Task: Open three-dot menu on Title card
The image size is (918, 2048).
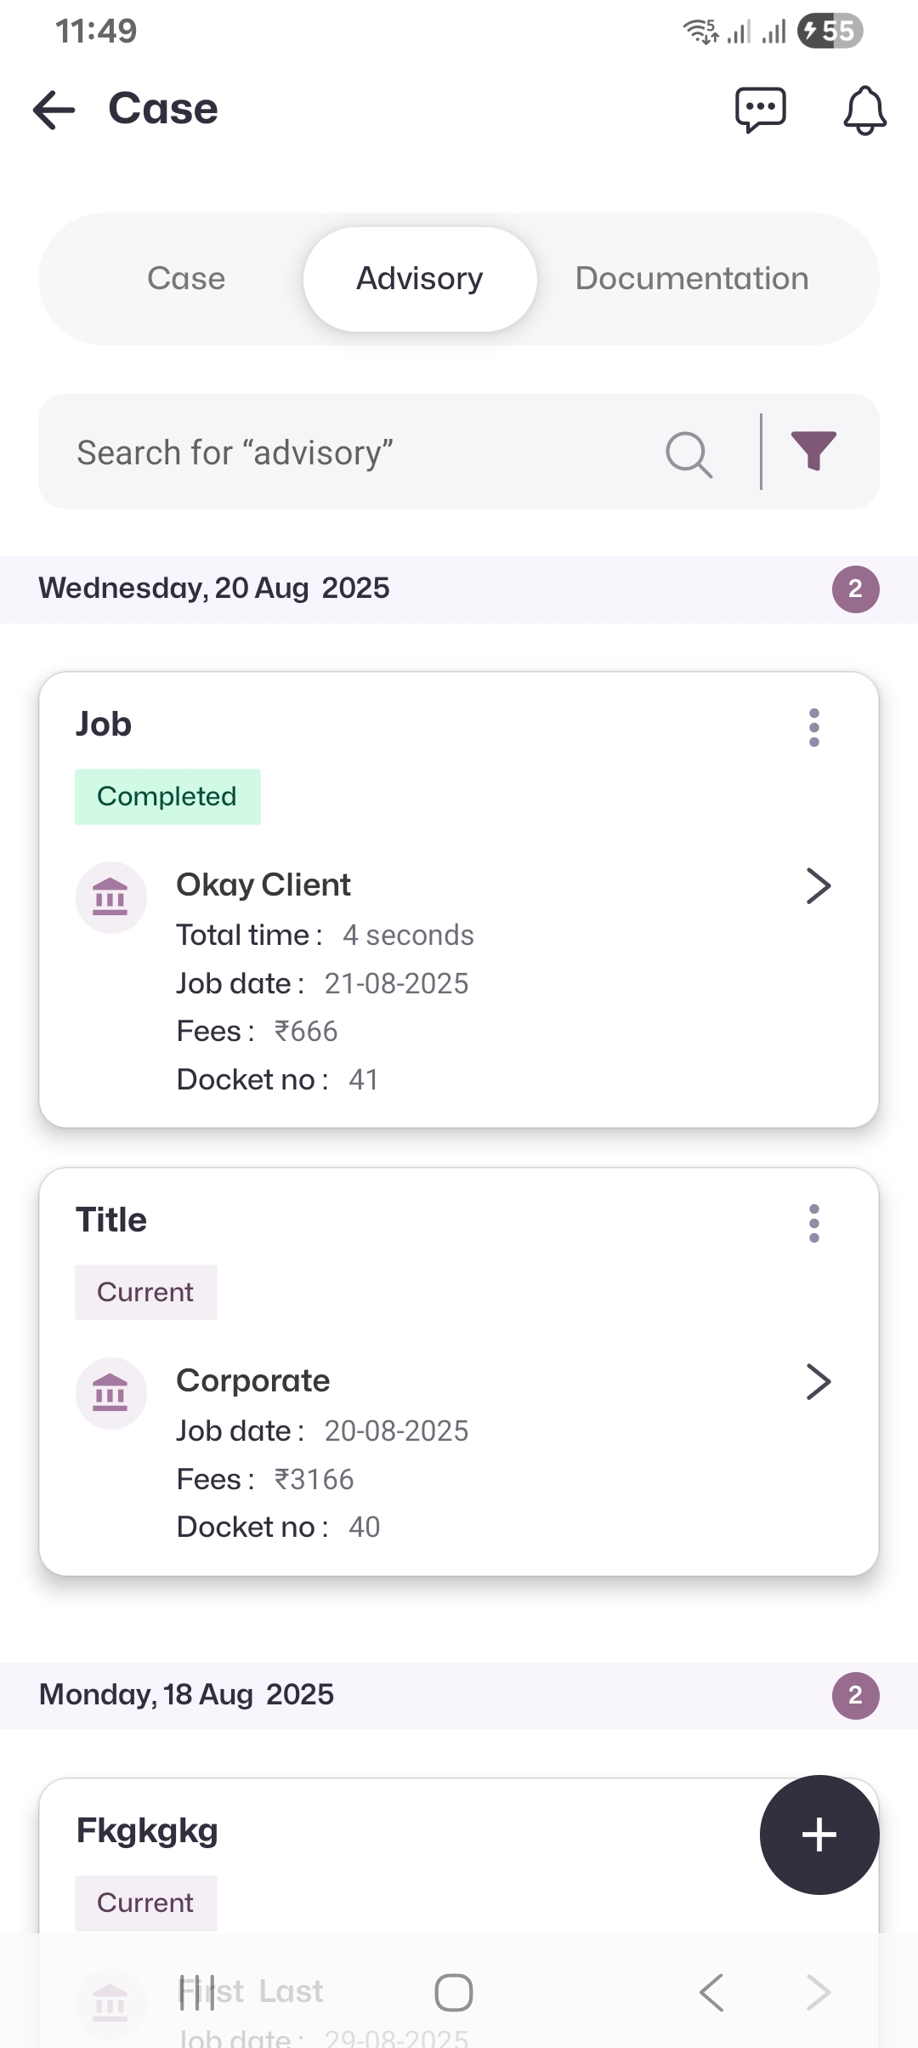Action: coord(814,1224)
